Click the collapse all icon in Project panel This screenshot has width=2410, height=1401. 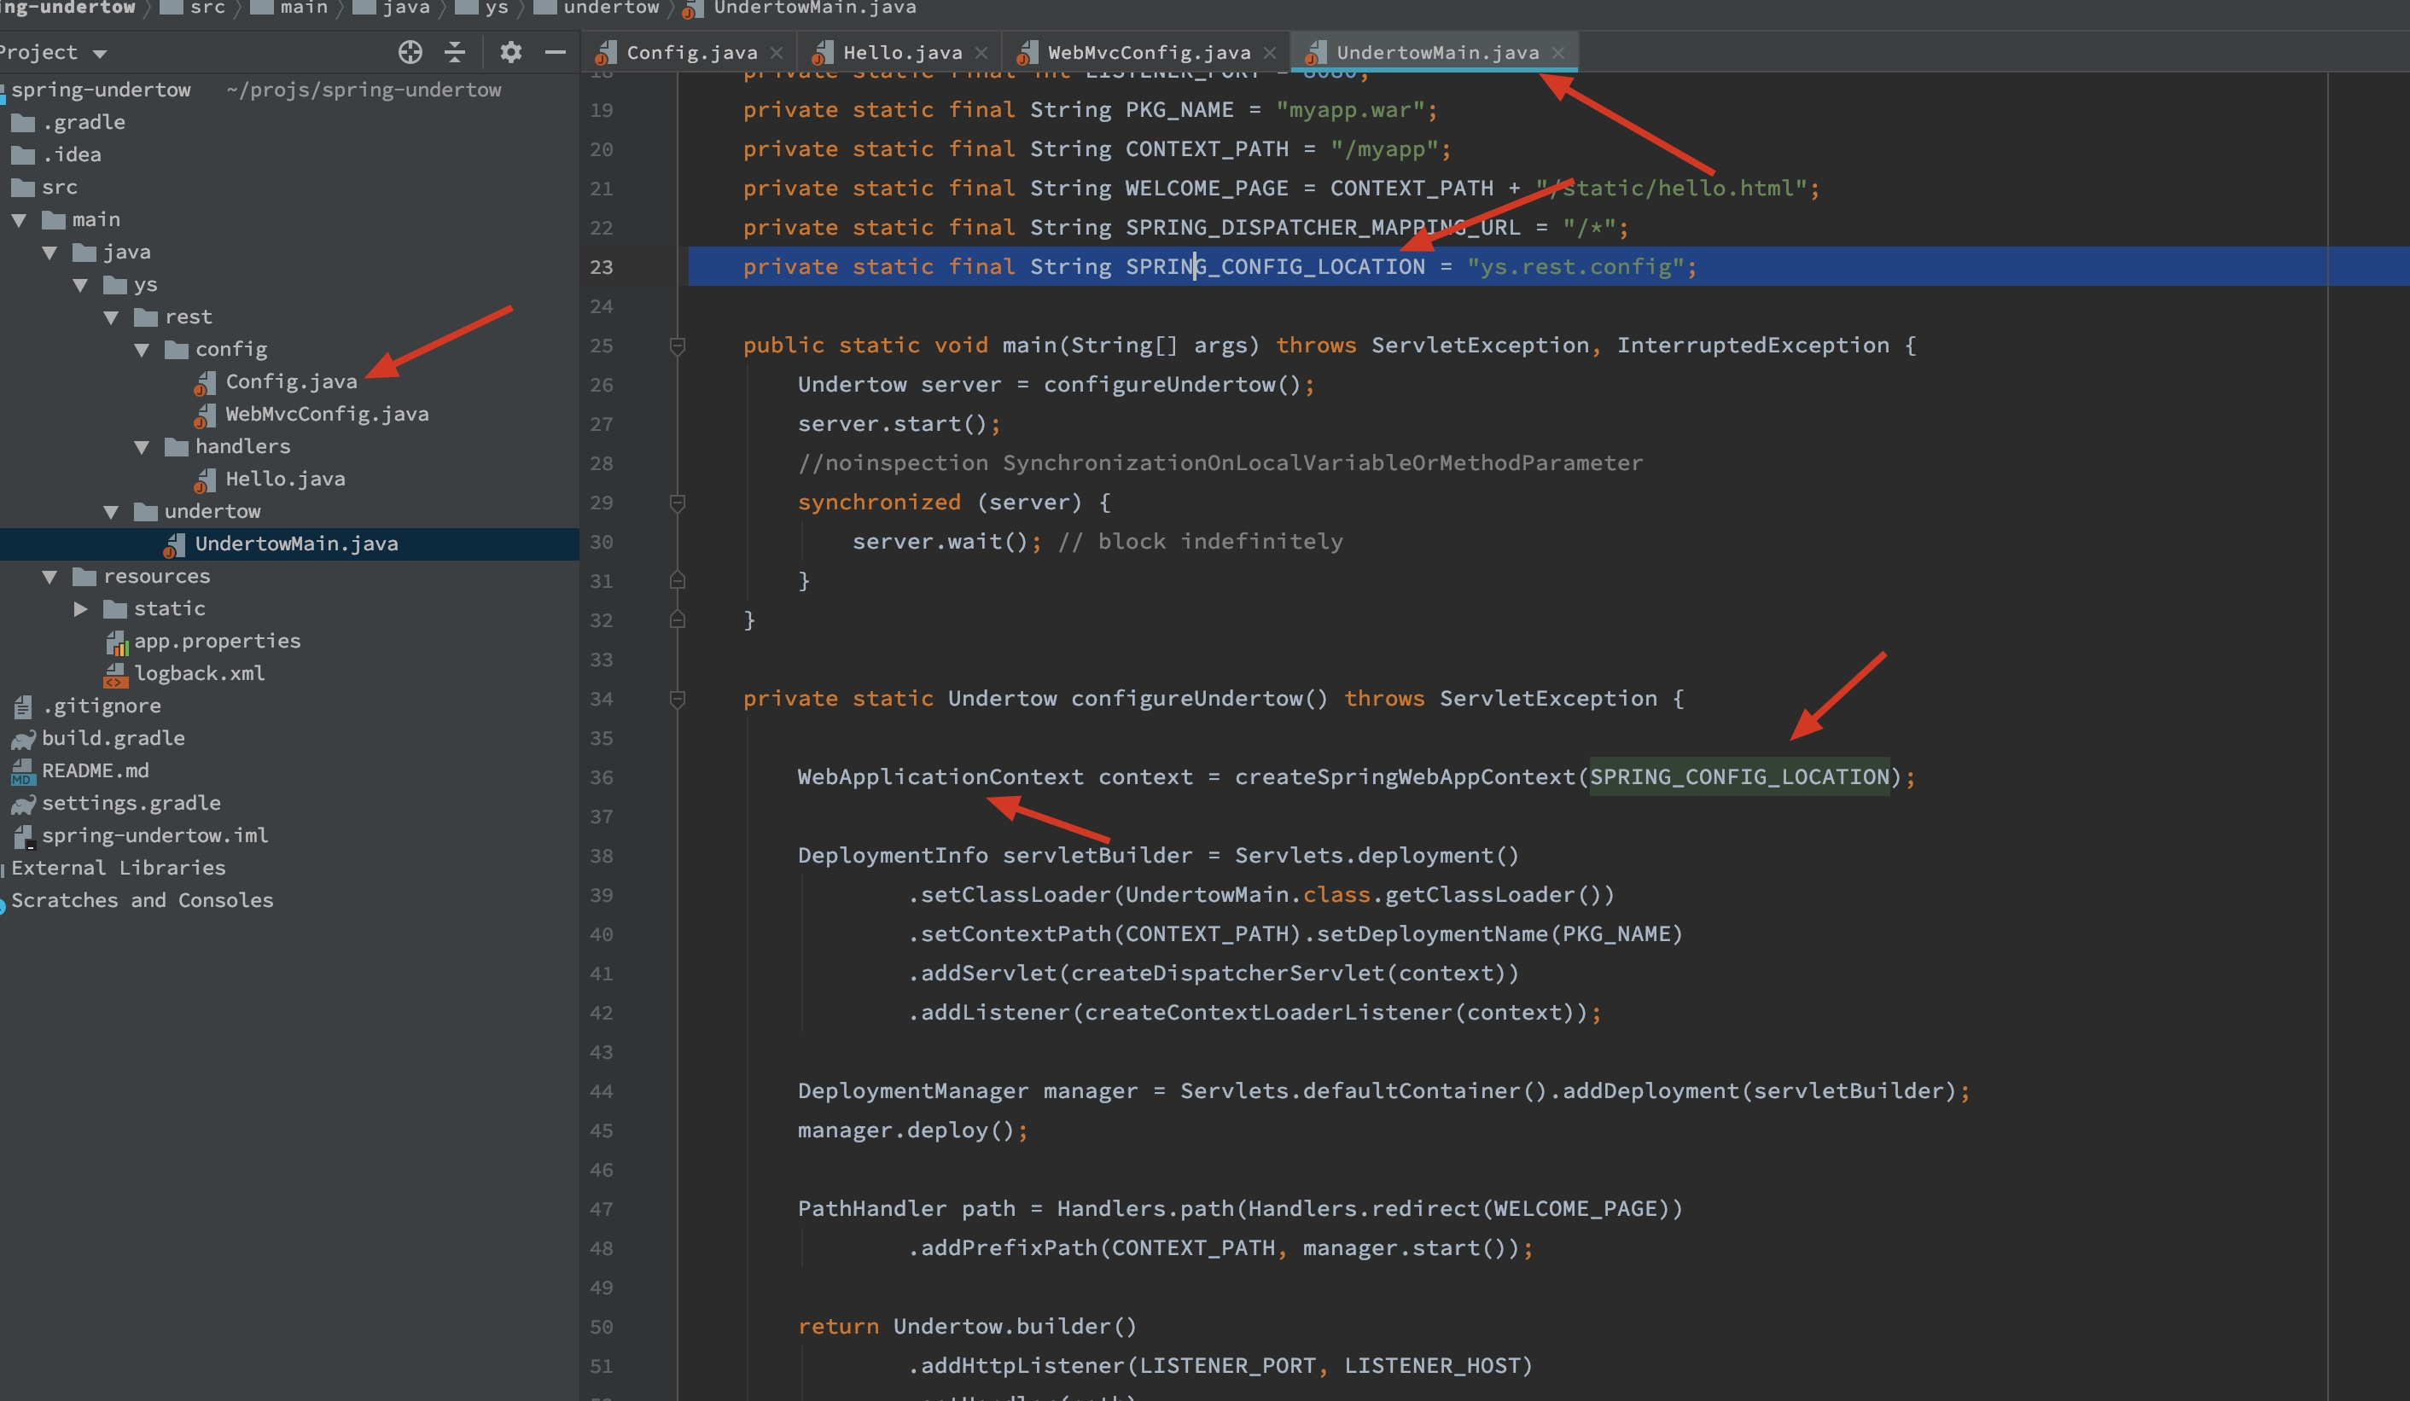tap(455, 52)
